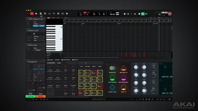Click the SYNTH LEAD mixer volume fader
Viewport: 198px width, 111px height.
point(34,90)
